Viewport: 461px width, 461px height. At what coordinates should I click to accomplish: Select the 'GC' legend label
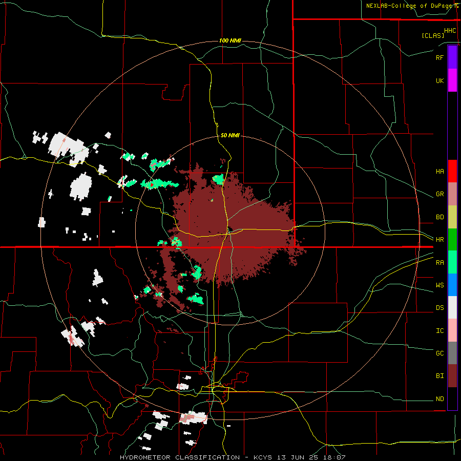point(439,353)
